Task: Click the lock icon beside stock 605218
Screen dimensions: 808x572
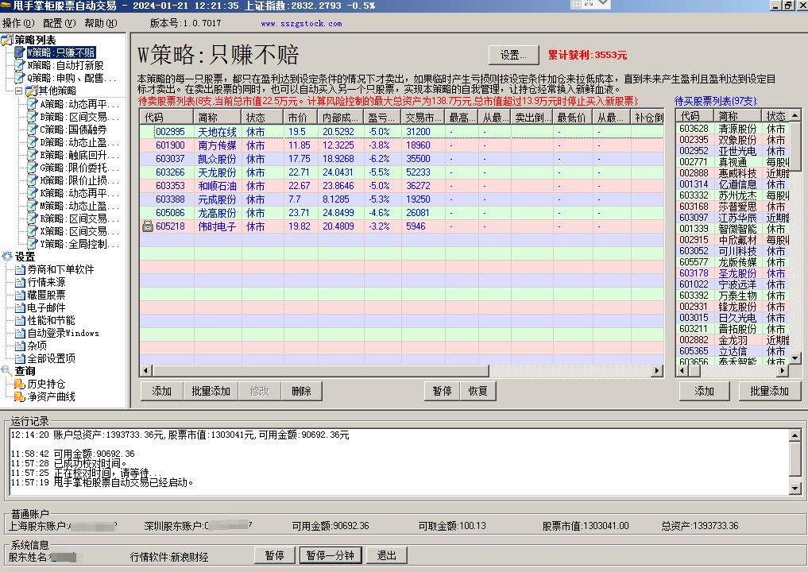Action: coord(147,226)
